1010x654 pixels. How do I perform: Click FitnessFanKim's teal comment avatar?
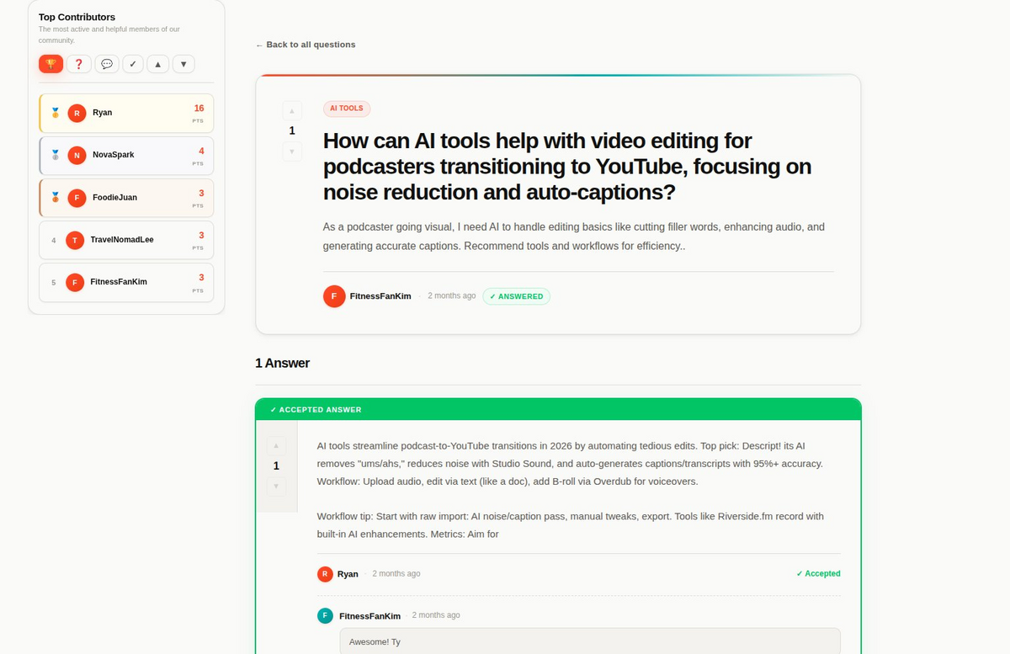tap(325, 616)
